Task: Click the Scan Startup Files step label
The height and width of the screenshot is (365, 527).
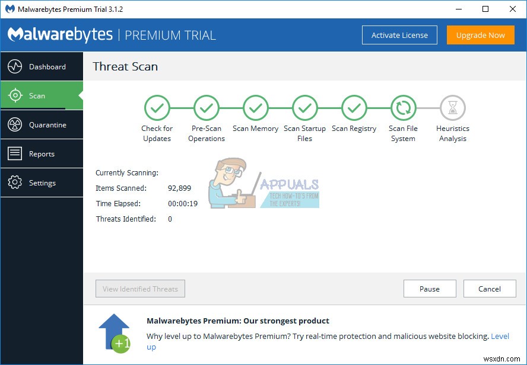Action: (305, 133)
